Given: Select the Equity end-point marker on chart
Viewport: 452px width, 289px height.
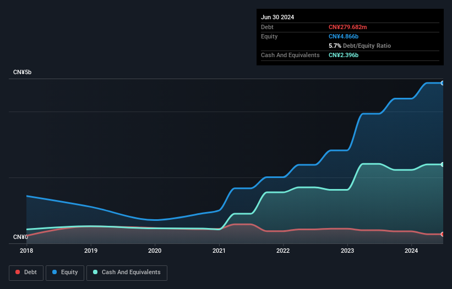Looking at the screenshot, I should (443, 83).
